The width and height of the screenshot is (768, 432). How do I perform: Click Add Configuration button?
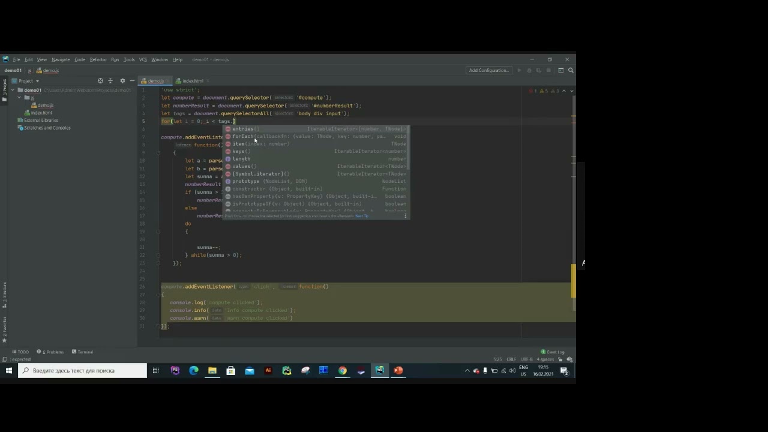click(x=488, y=70)
